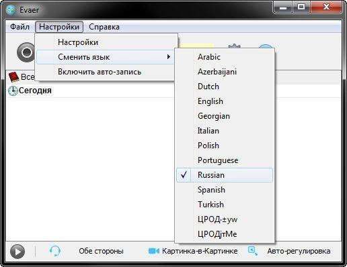Choose Portuguese from language list

coord(225,160)
